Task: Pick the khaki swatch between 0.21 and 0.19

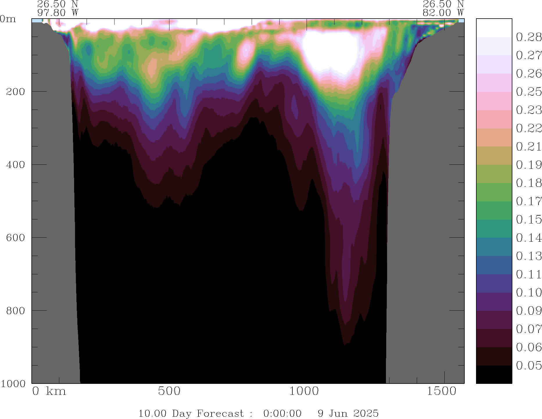Action: (494, 155)
